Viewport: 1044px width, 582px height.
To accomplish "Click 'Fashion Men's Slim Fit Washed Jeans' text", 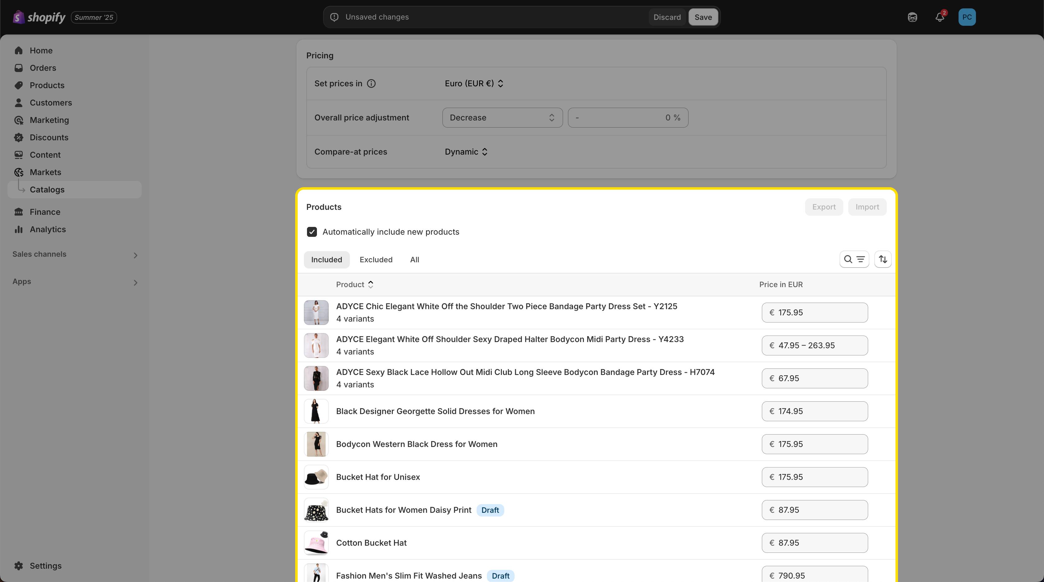I will [x=409, y=576].
